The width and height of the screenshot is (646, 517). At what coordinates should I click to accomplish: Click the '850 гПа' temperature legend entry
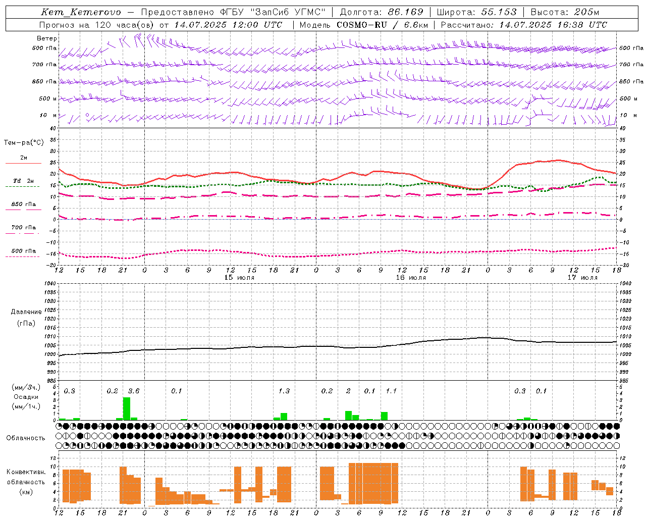coord(23,204)
